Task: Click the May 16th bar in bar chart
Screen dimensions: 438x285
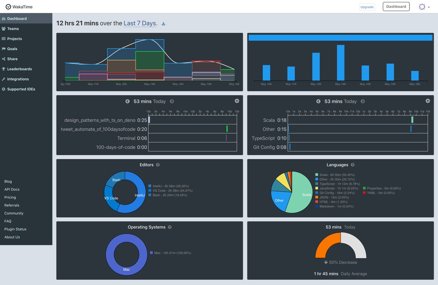Action: pyautogui.click(x=415, y=76)
